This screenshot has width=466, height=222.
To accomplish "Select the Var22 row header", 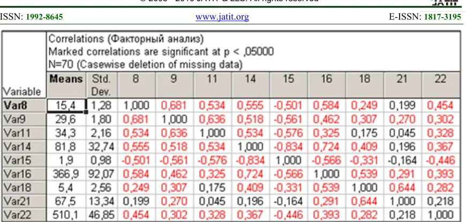I will point(24,215).
